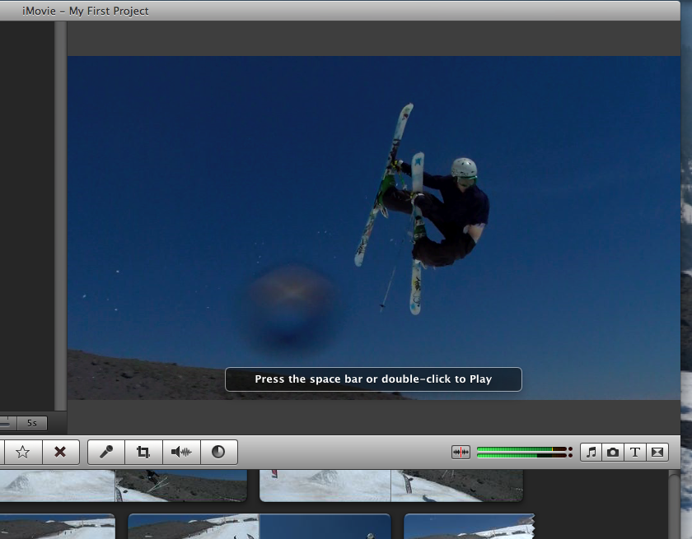Viewport: 692px width, 539px height.
Task: Toggle audio skimming on or off
Action: click(462, 451)
